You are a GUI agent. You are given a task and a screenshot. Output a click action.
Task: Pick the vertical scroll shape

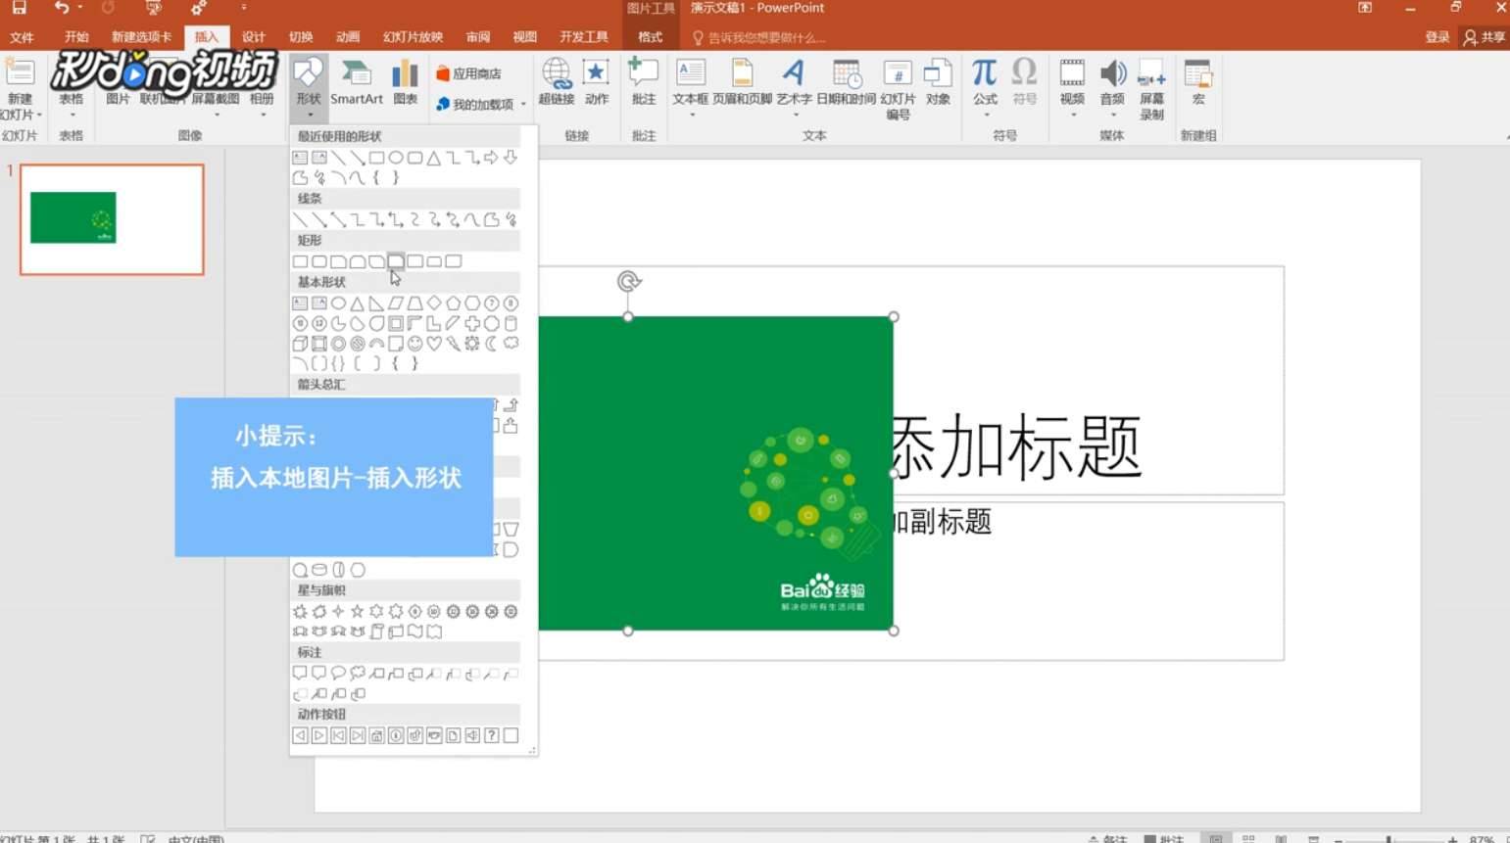[x=377, y=632]
